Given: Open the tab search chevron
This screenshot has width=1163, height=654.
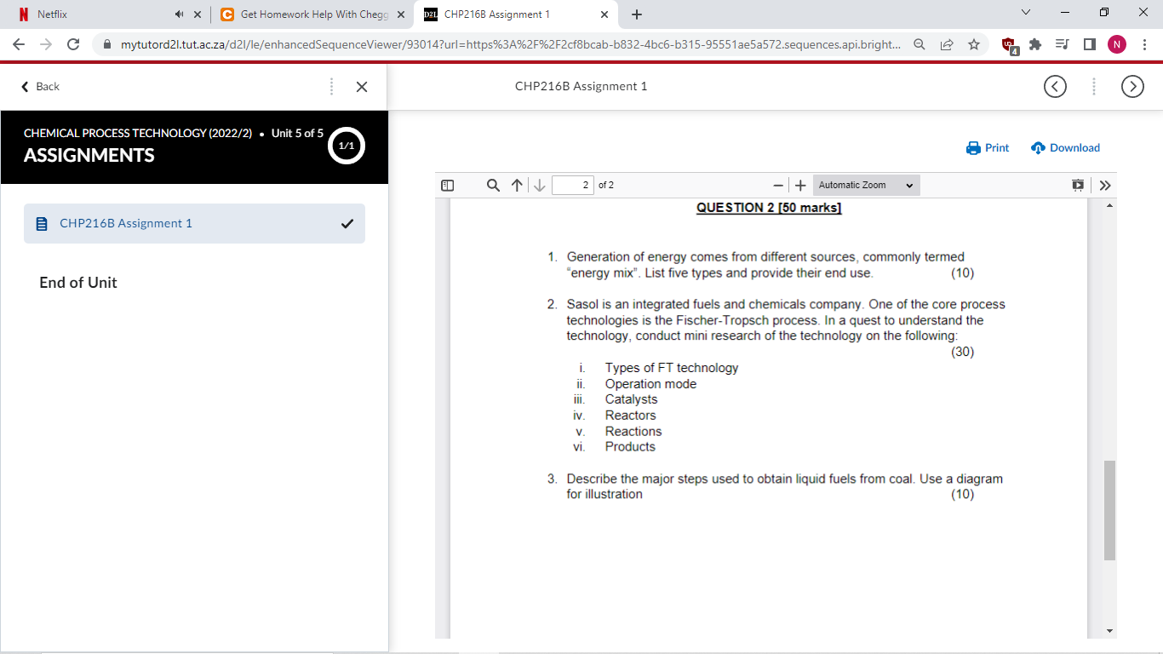Looking at the screenshot, I should [1026, 13].
